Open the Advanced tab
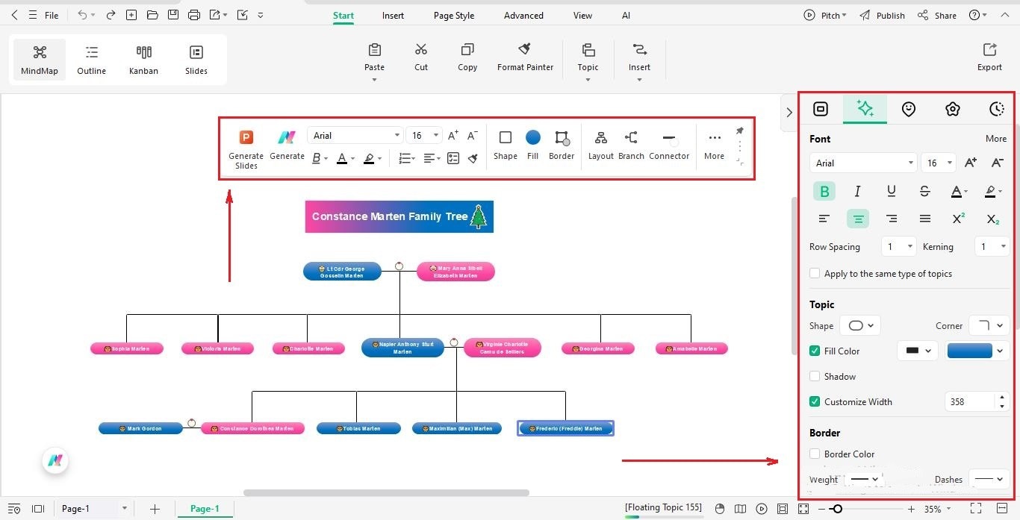The height and width of the screenshot is (520, 1020). point(523,15)
